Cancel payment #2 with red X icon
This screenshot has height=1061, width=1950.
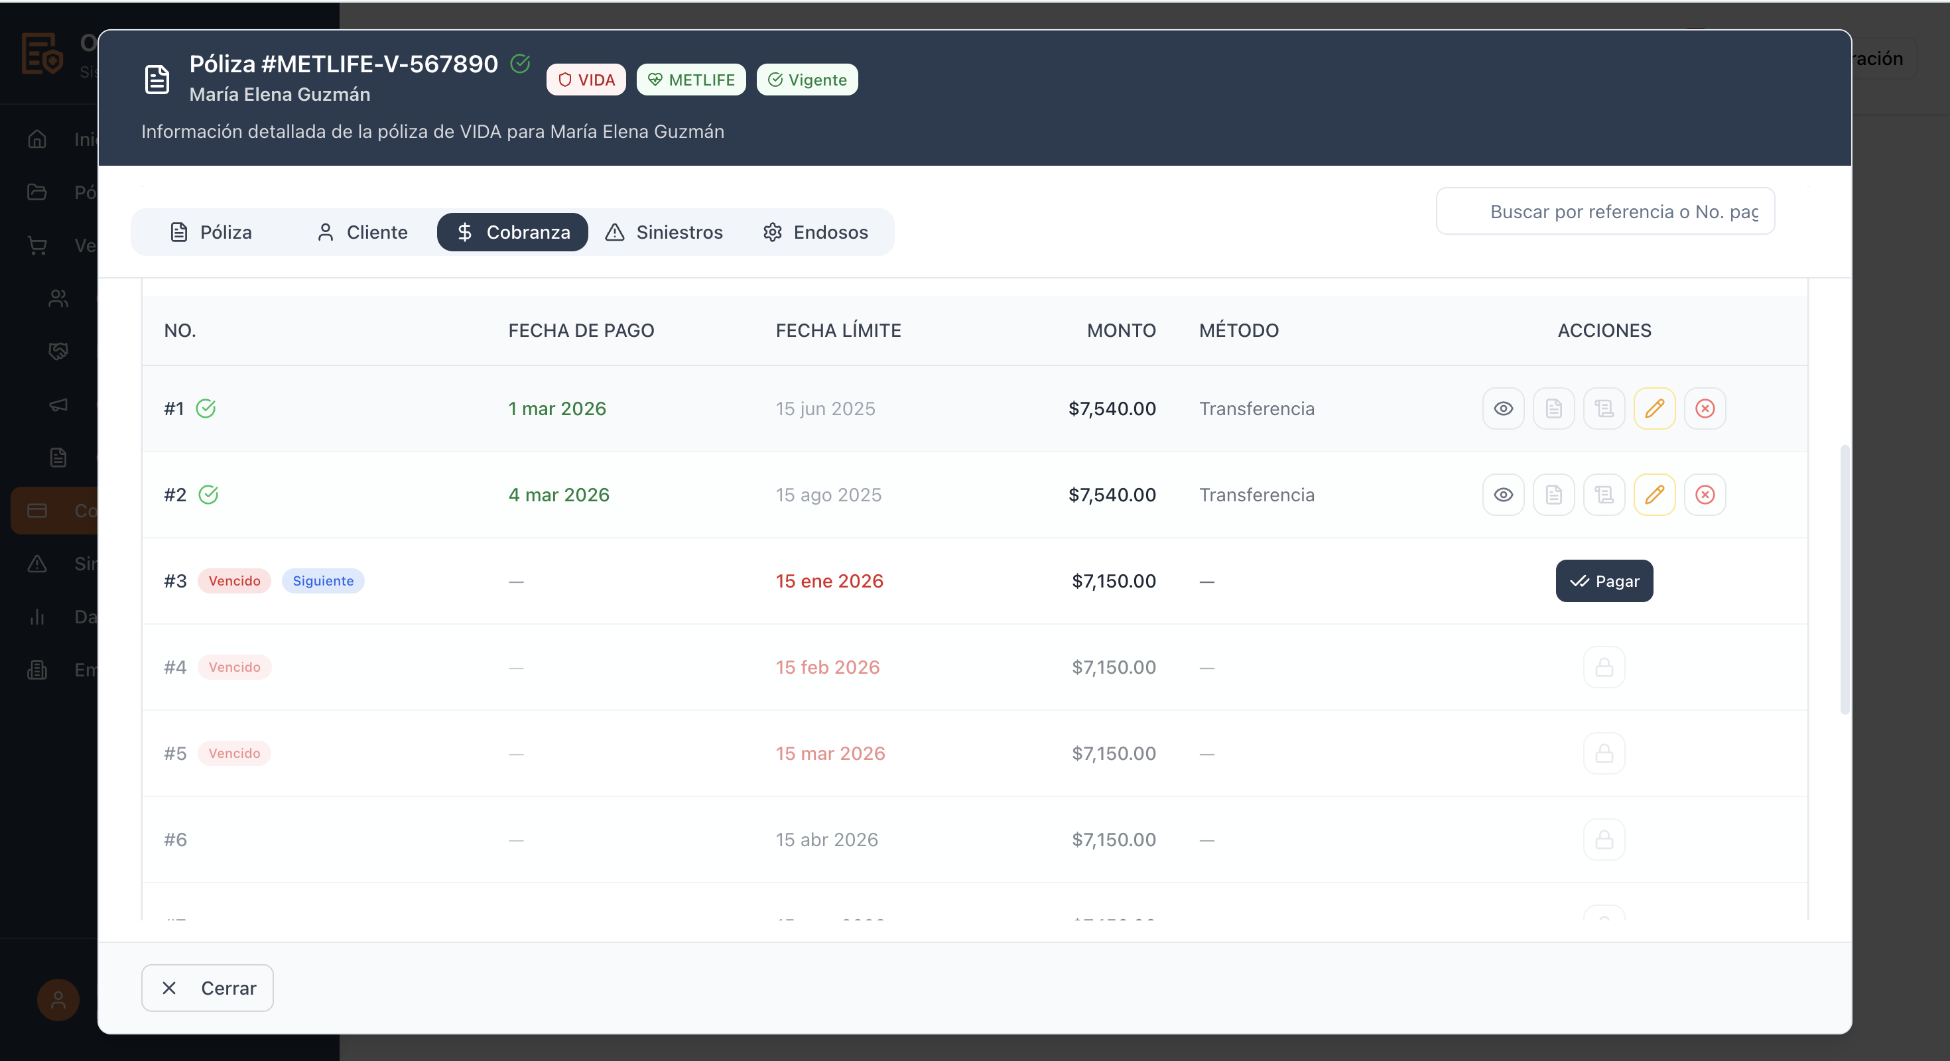pyautogui.click(x=1705, y=495)
